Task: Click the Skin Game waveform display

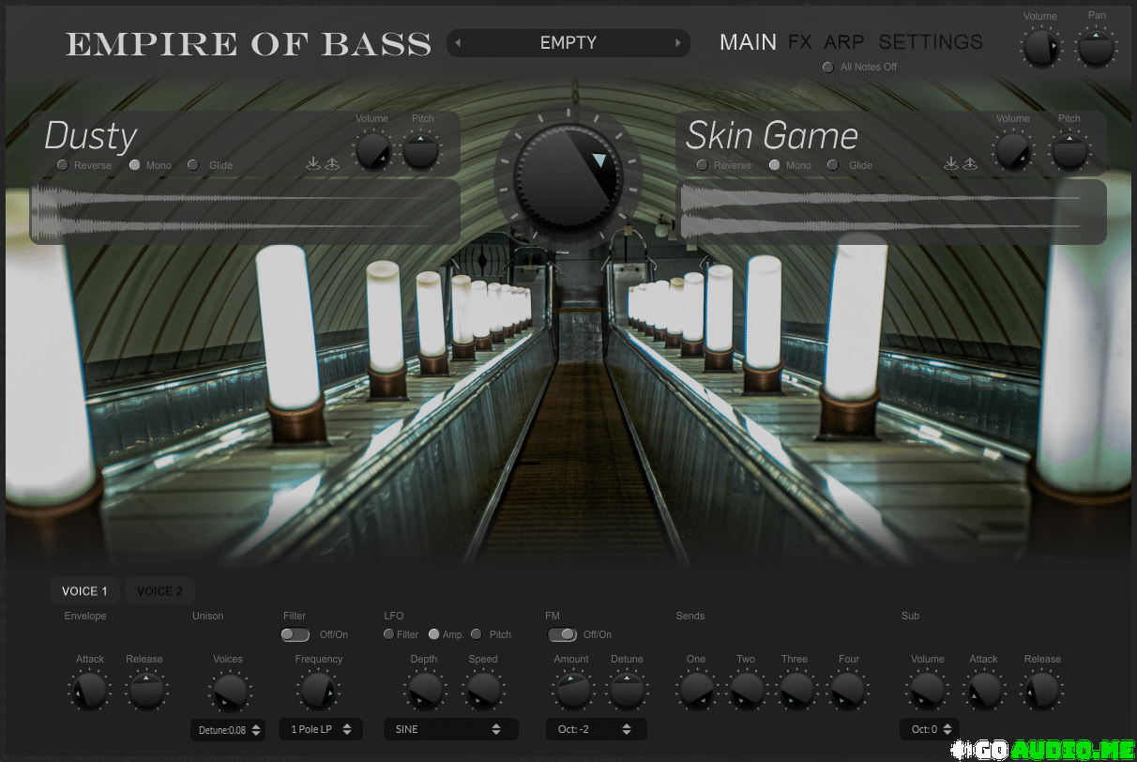Action: click(x=891, y=212)
